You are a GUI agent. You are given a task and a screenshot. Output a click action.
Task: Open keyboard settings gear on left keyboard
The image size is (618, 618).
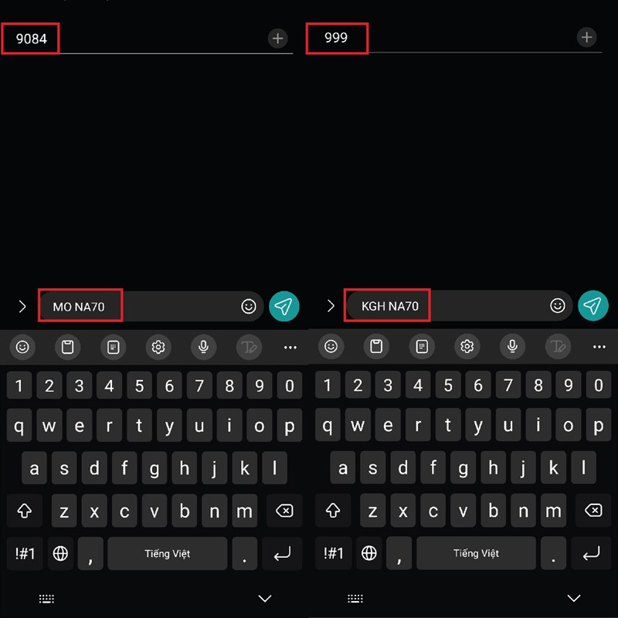click(x=158, y=347)
